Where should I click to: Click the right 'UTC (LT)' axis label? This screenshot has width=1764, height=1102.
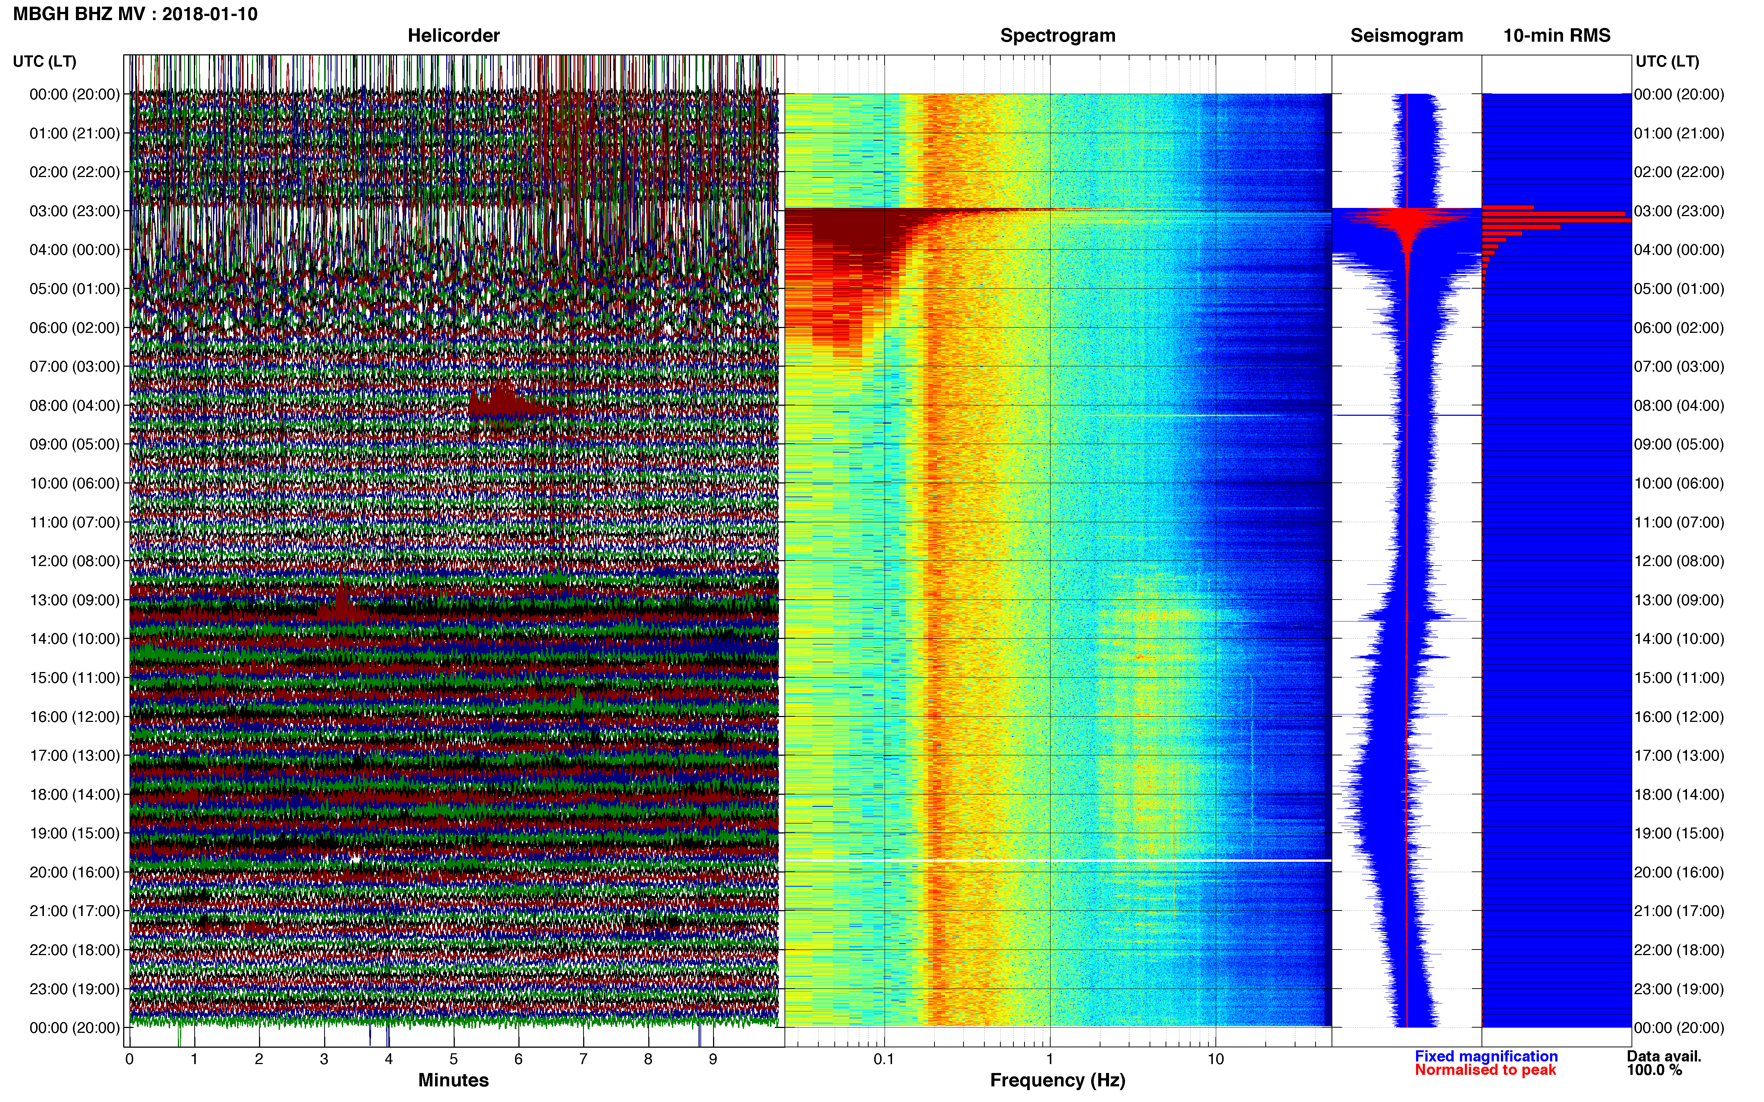[x=1667, y=61]
